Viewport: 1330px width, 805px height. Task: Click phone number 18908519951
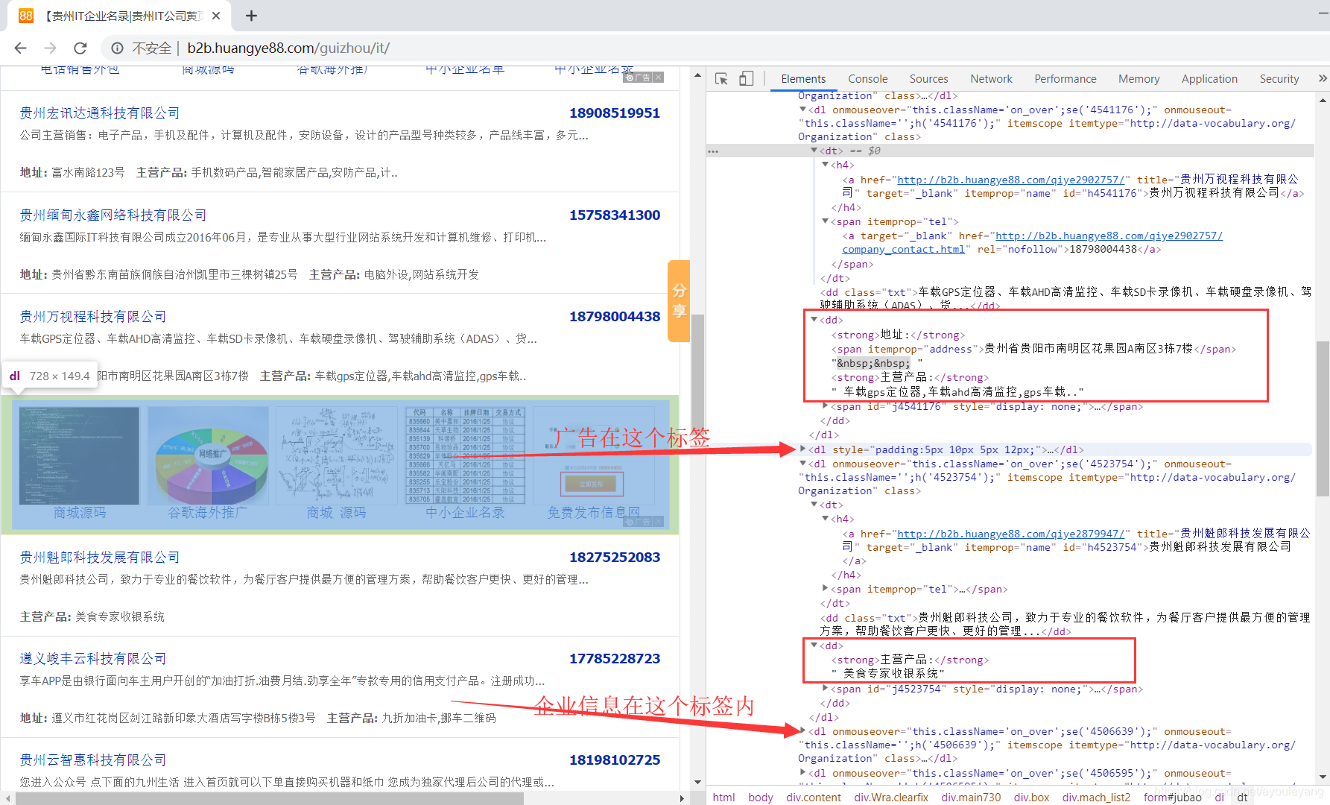point(615,113)
